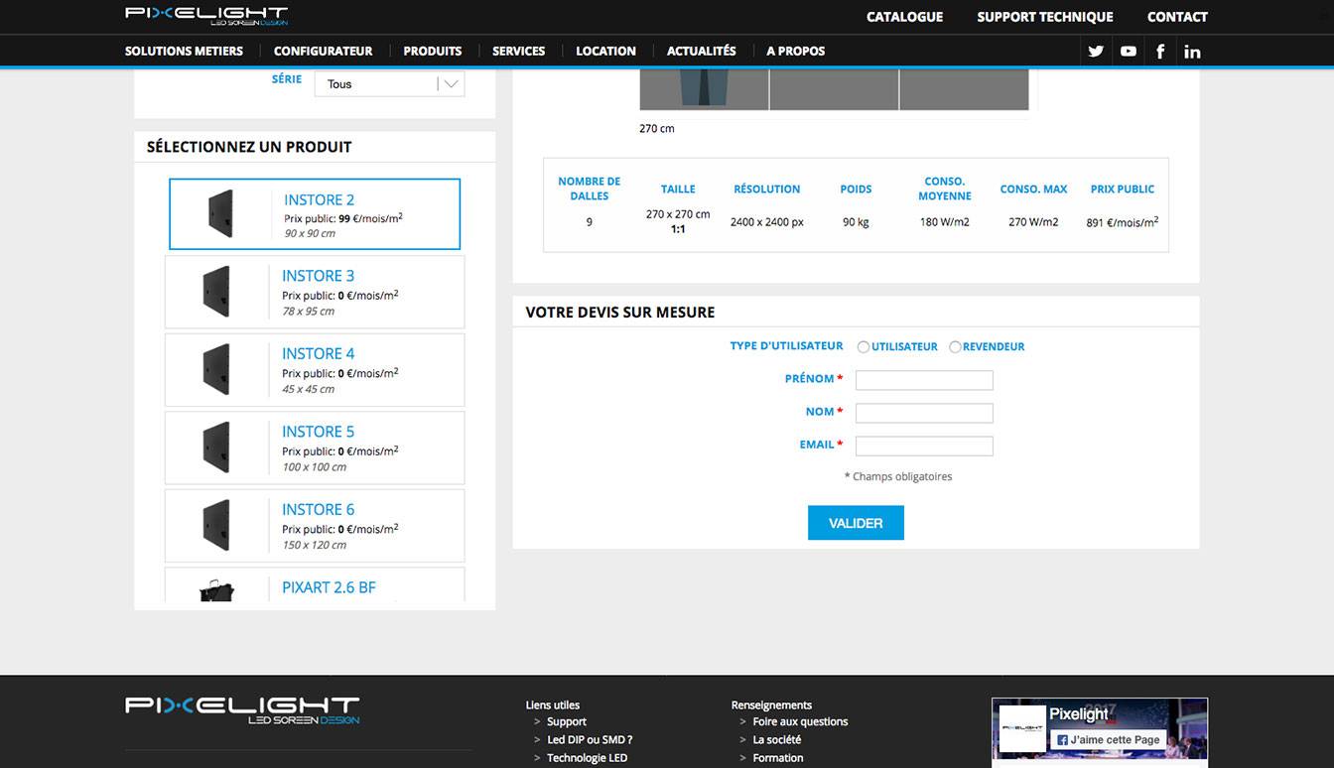The image size is (1334, 768).
Task: Click the 891 €/mois/m² price value
Action: coord(1122,222)
